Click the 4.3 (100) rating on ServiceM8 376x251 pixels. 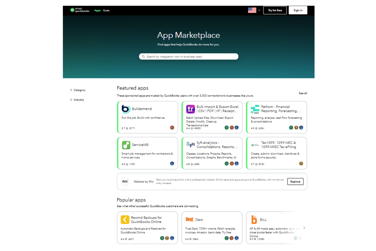pos(128,164)
